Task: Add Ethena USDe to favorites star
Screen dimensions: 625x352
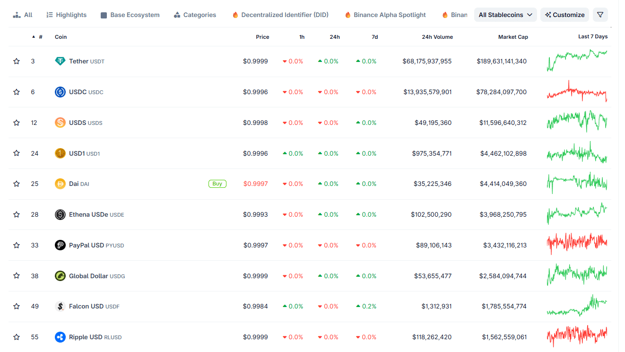Action: (x=17, y=215)
